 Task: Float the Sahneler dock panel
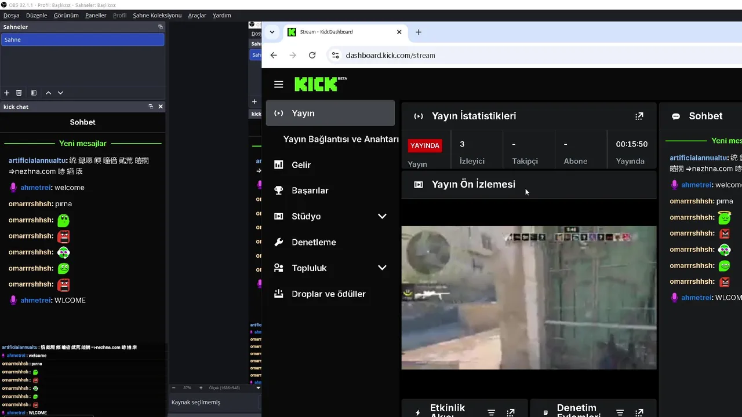click(x=161, y=27)
